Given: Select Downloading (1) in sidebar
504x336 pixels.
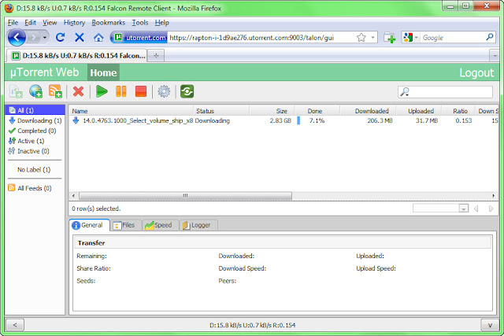Looking at the screenshot, I should [x=35, y=120].
